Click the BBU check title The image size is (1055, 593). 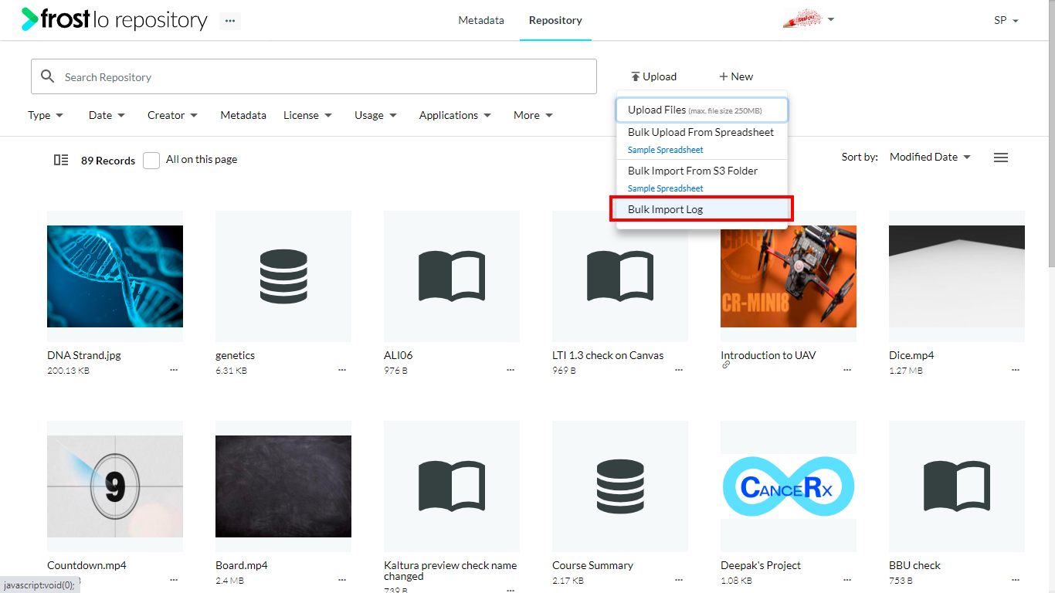tap(914, 565)
